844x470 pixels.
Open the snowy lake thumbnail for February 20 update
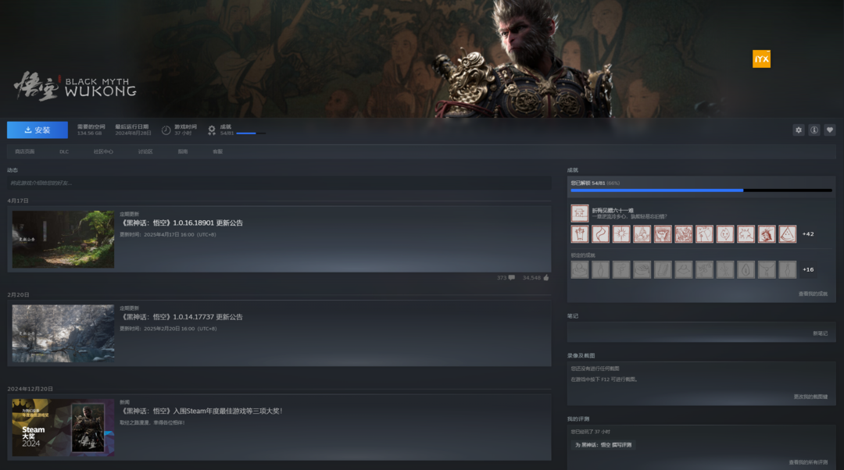coord(63,333)
